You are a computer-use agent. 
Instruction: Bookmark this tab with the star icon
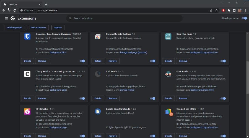(216, 10)
